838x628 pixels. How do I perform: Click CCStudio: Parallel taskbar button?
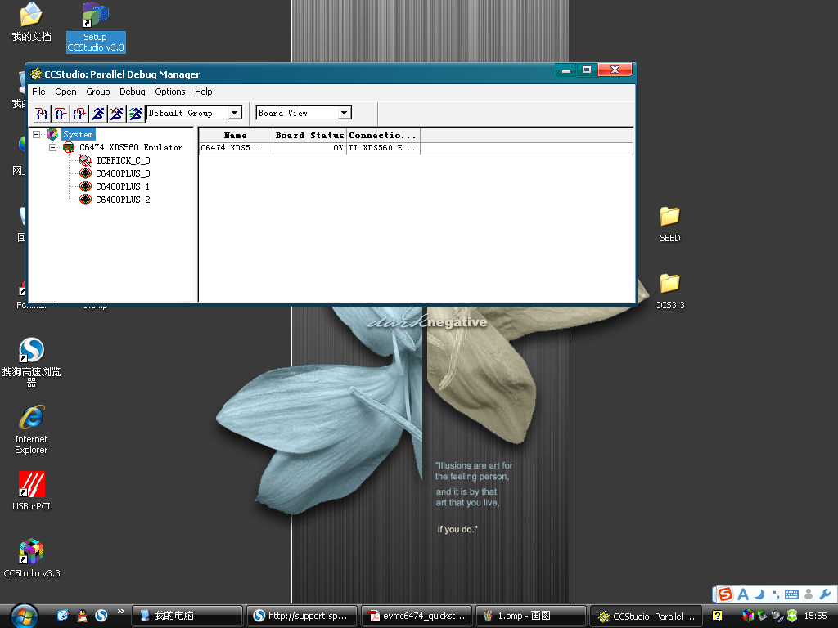tap(645, 616)
